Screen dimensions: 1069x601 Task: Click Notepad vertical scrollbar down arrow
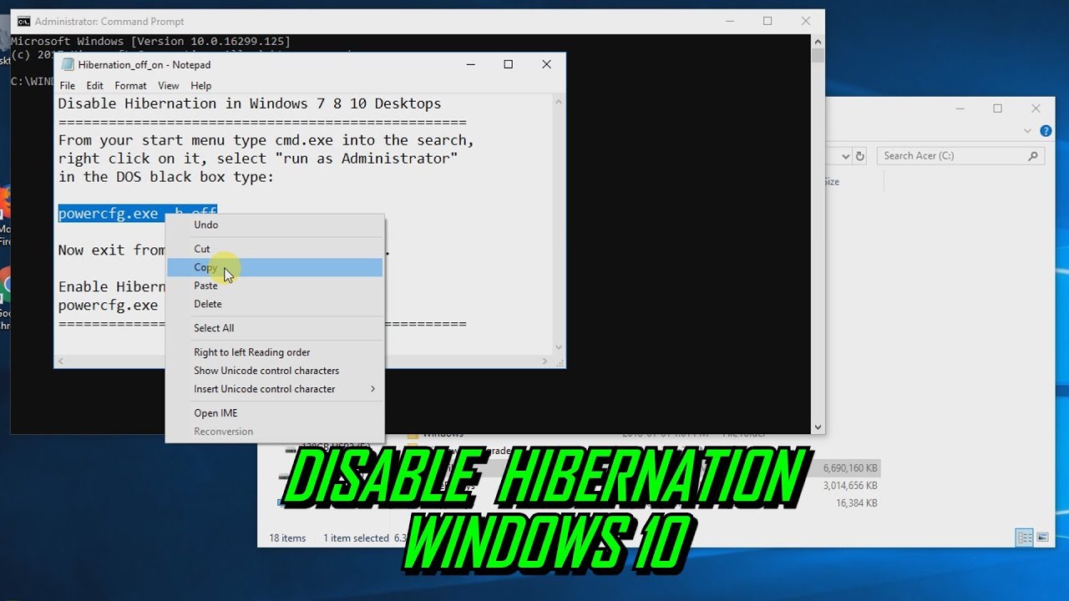[558, 348]
